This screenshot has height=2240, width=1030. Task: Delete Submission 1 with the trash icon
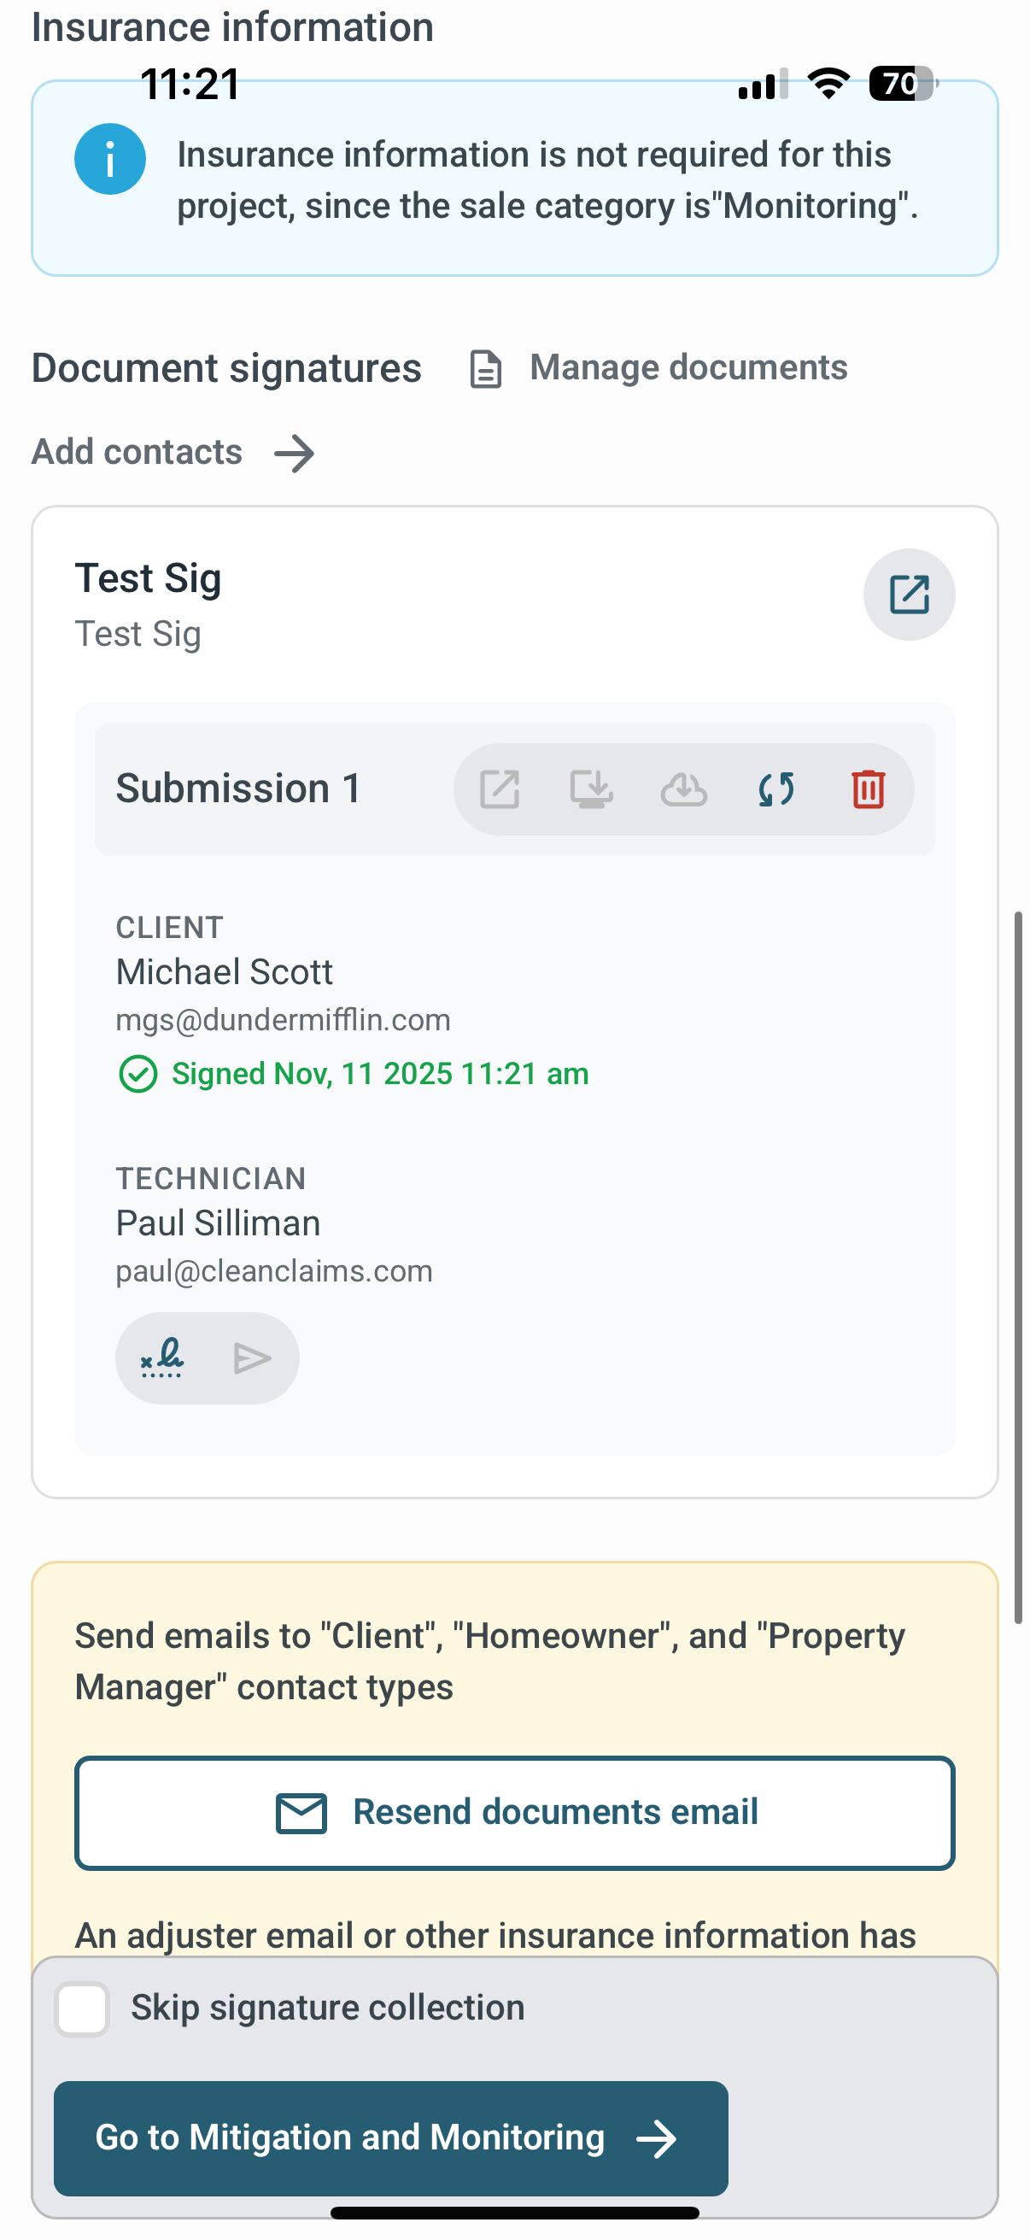[x=868, y=789]
